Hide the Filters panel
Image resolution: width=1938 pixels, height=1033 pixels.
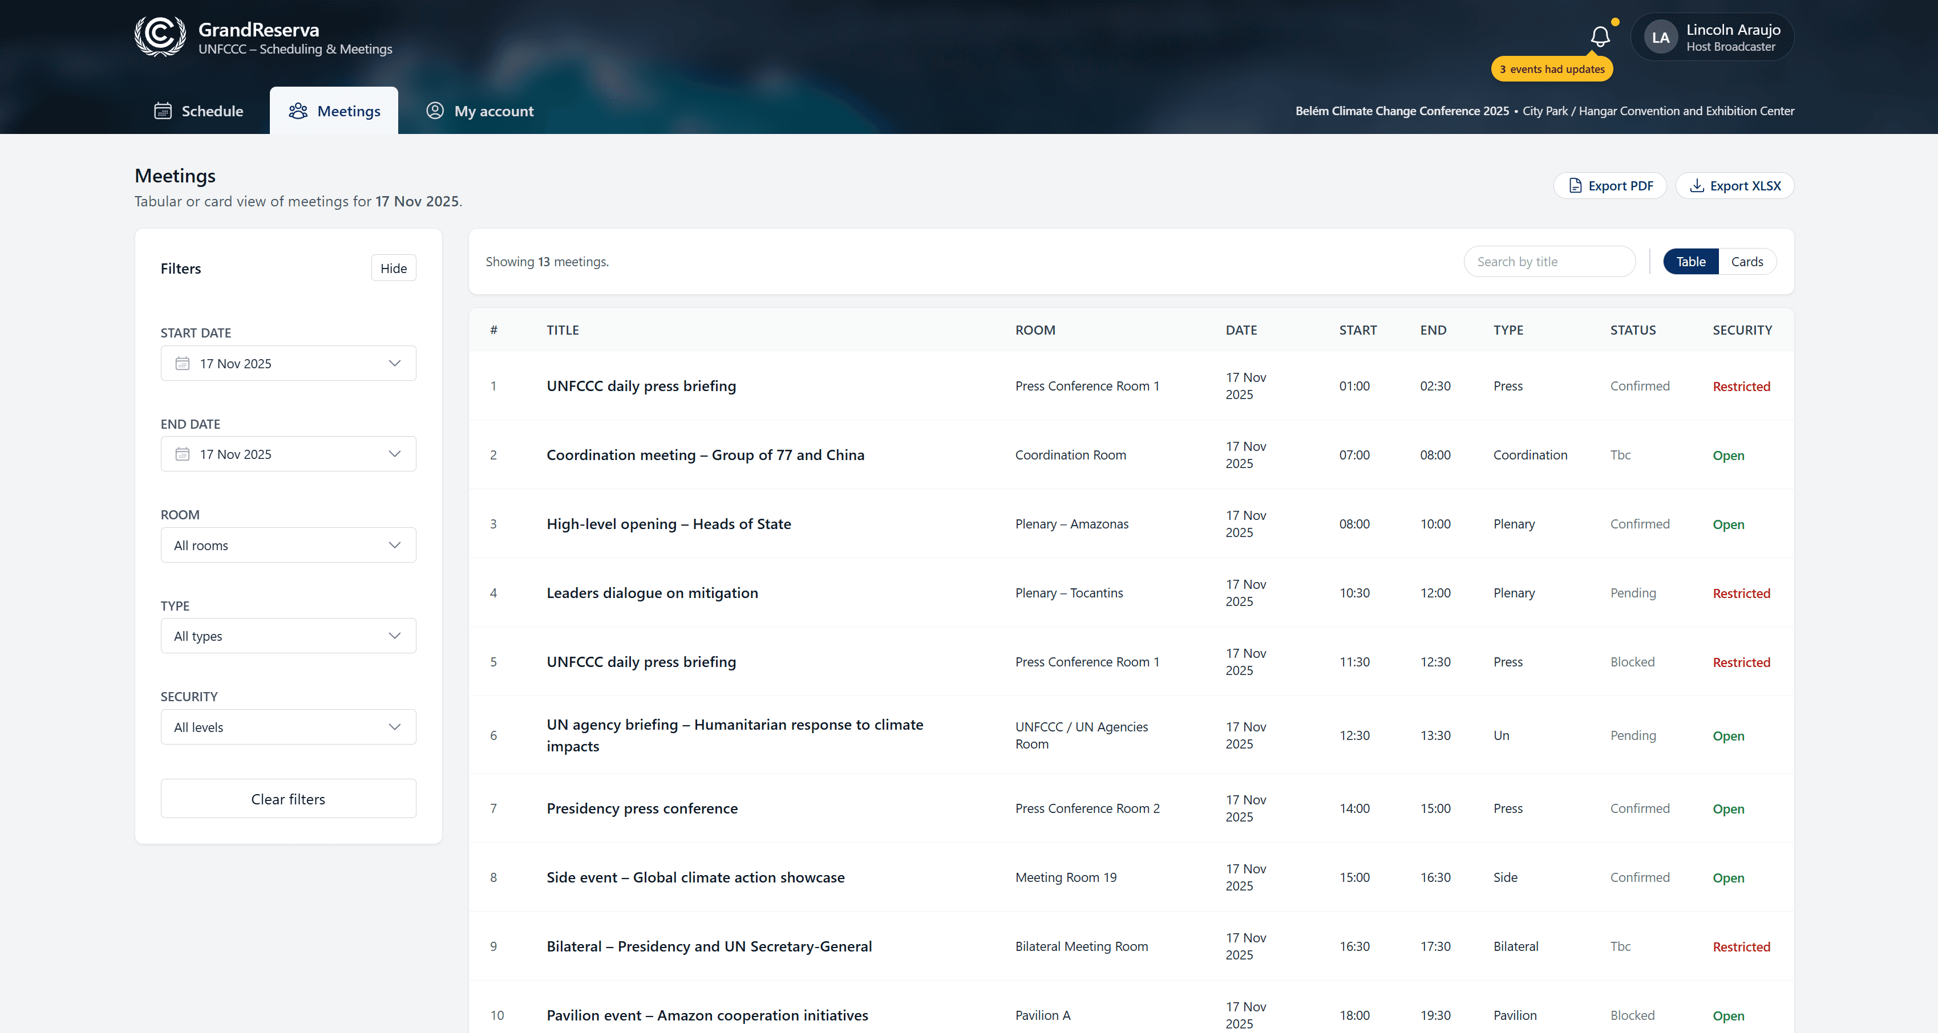(x=394, y=269)
